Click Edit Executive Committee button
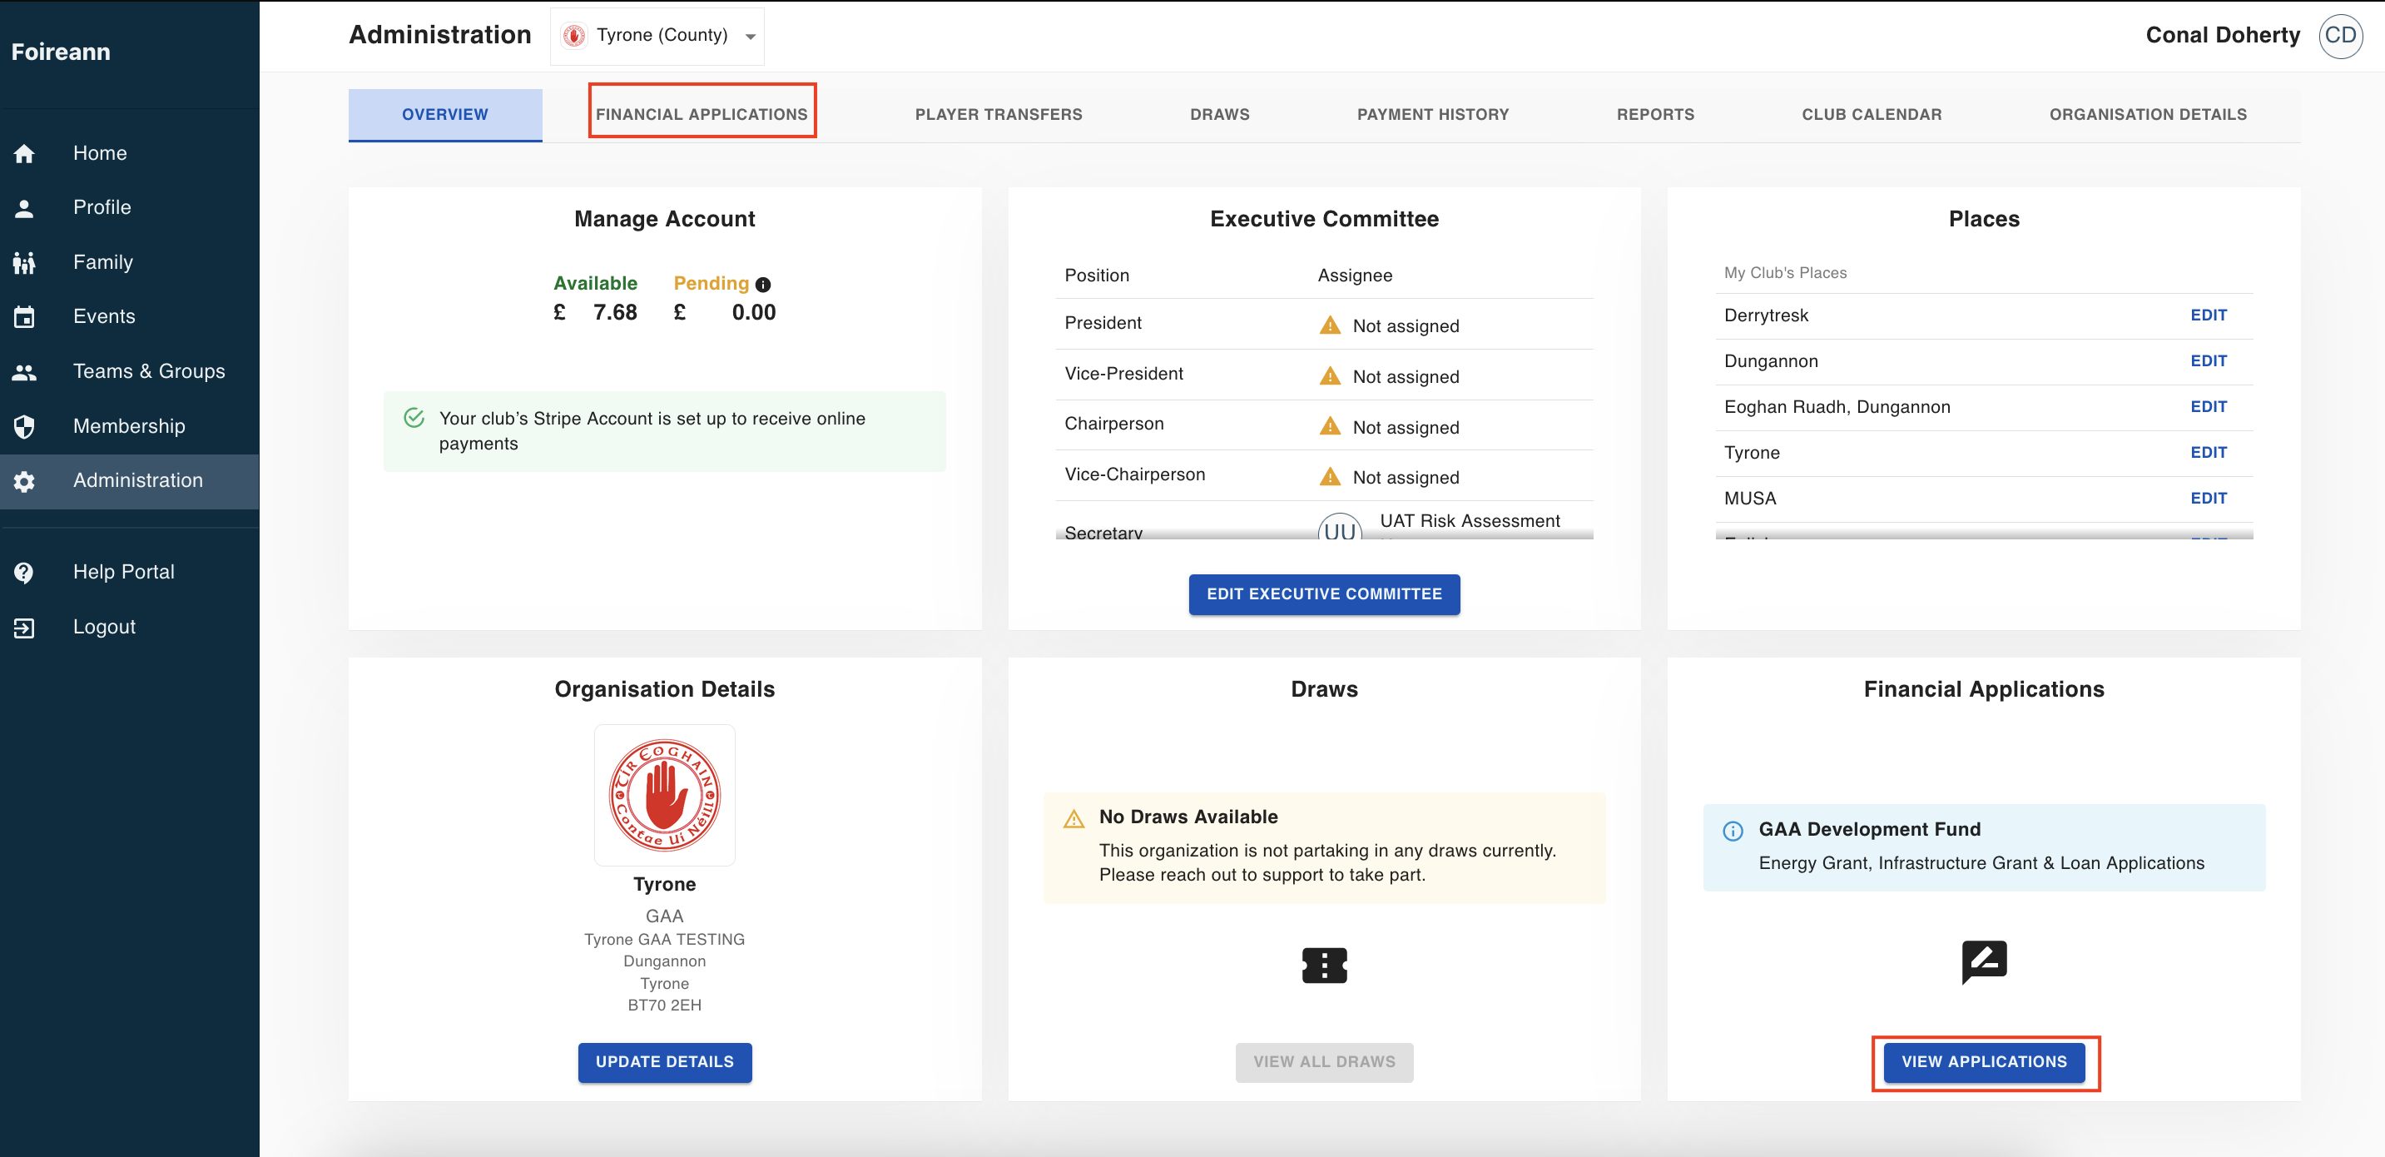The width and height of the screenshot is (2385, 1157). 1324,593
